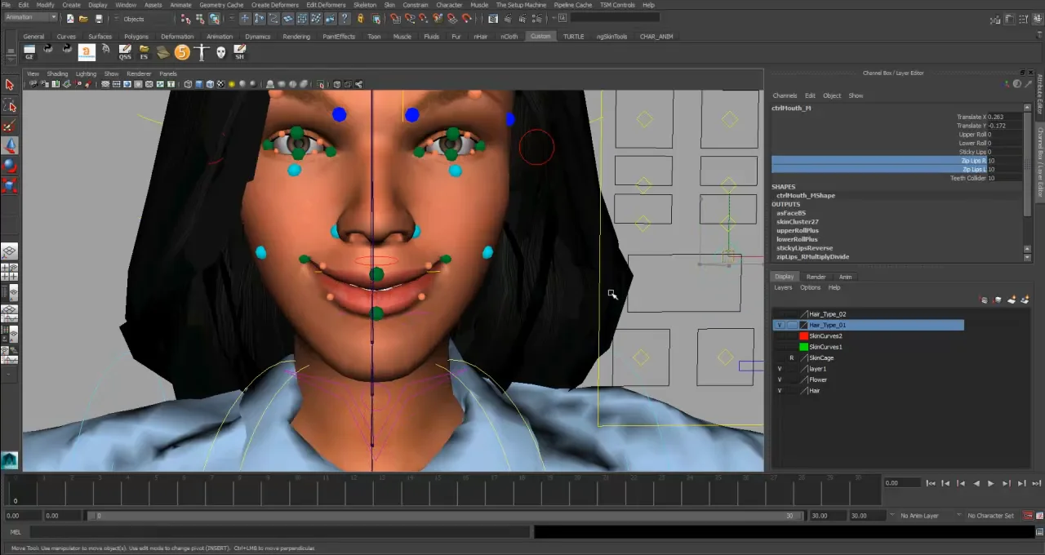The image size is (1045, 555).
Task: Choose the Scale tool cube icon
Action: coord(10,185)
